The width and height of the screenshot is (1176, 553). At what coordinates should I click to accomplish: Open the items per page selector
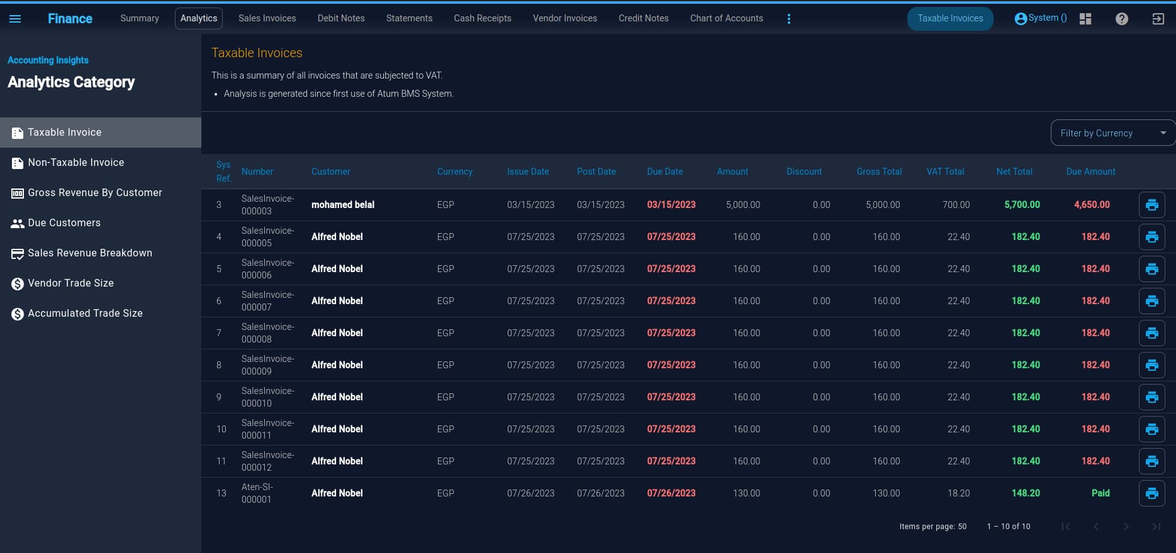point(962,527)
